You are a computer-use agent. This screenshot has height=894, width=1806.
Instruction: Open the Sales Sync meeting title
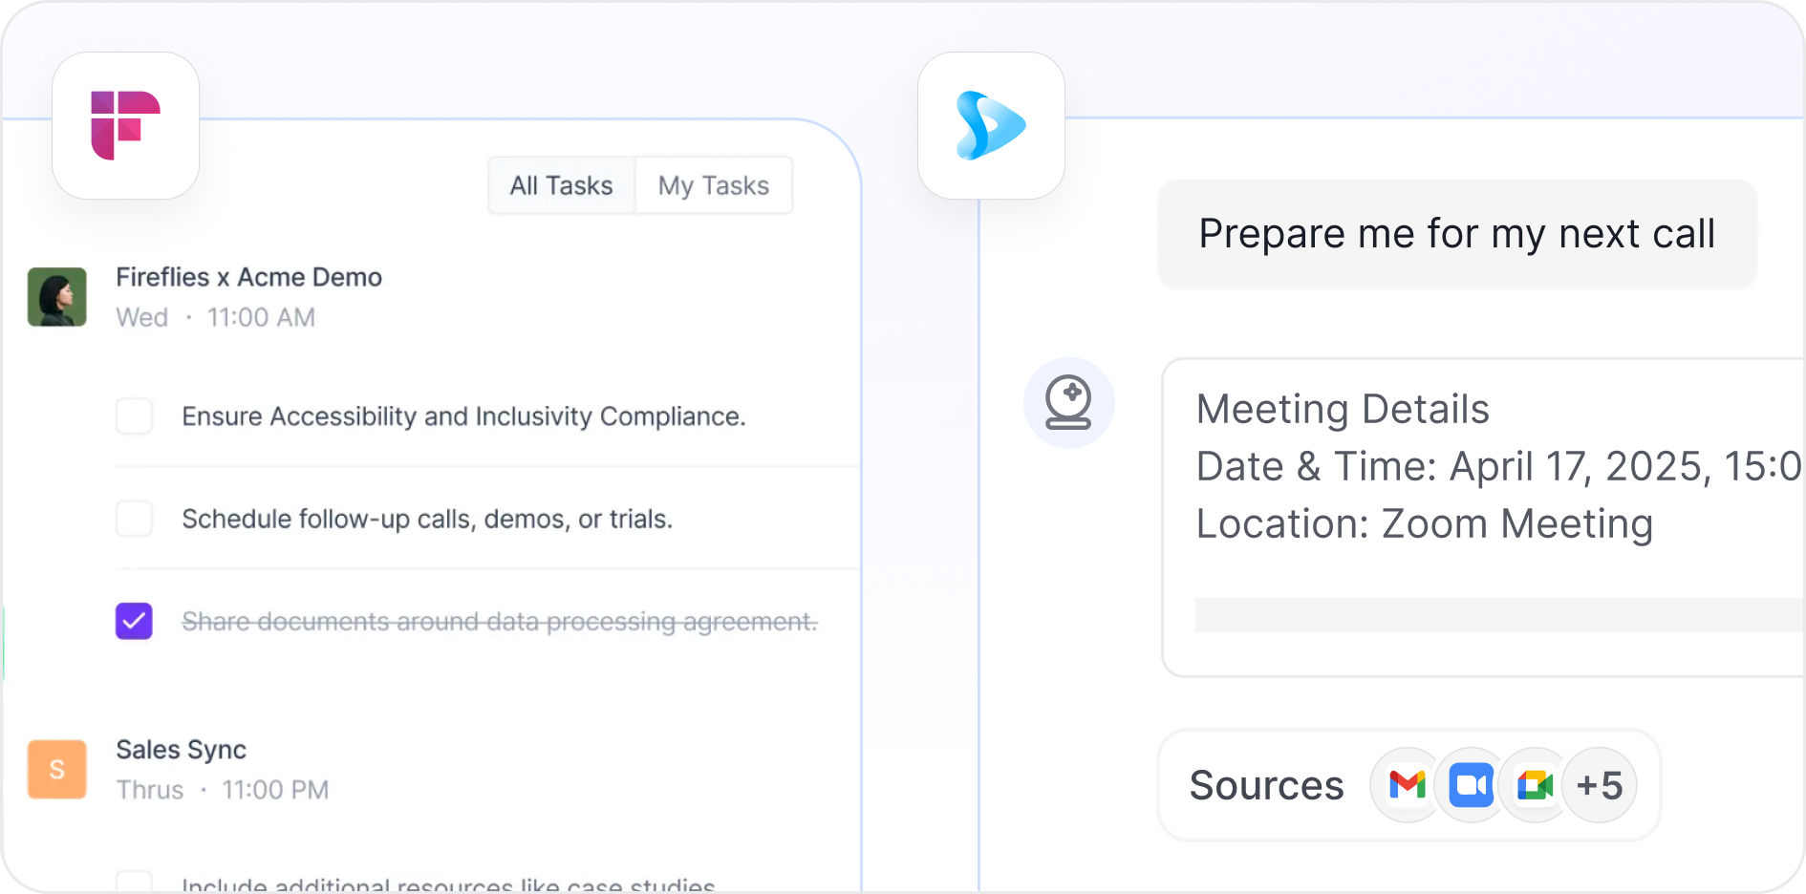(x=182, y=750)
